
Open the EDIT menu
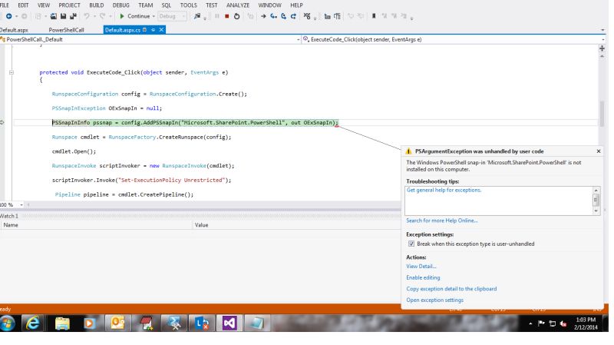[23, 5]
